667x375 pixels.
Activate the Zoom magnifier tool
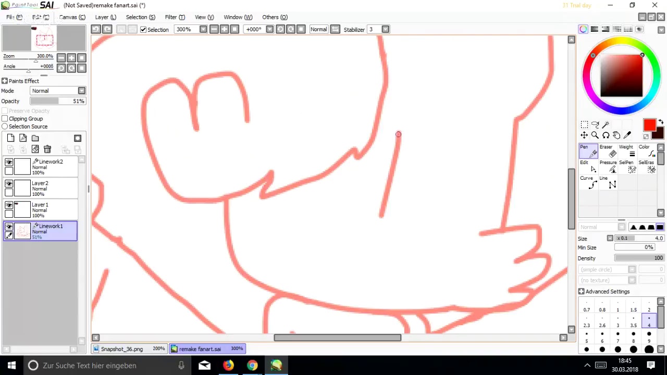(x=595, y=135)
